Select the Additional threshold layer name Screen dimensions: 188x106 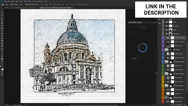179,90
